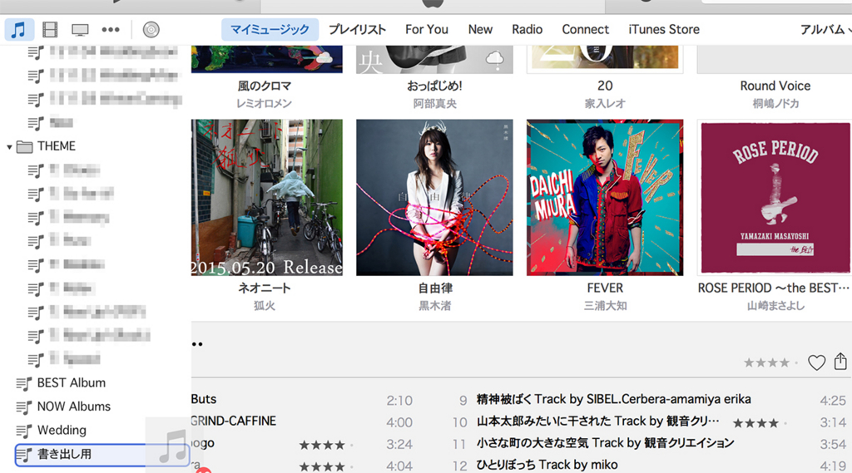Switch to the Movies library icon

point(50,29)
